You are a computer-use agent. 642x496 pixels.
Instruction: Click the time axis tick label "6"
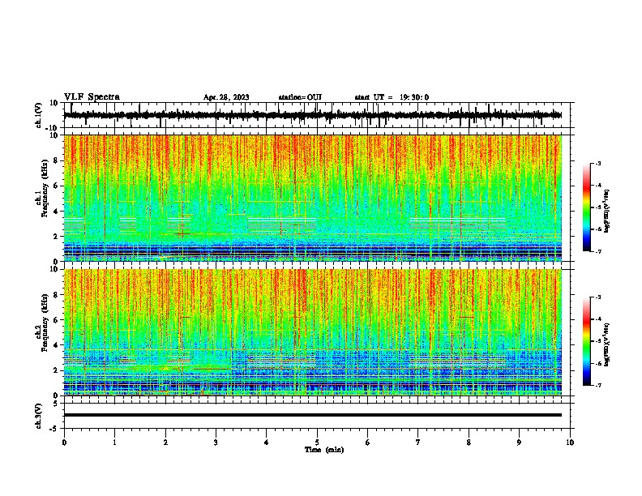click(368, 443)
